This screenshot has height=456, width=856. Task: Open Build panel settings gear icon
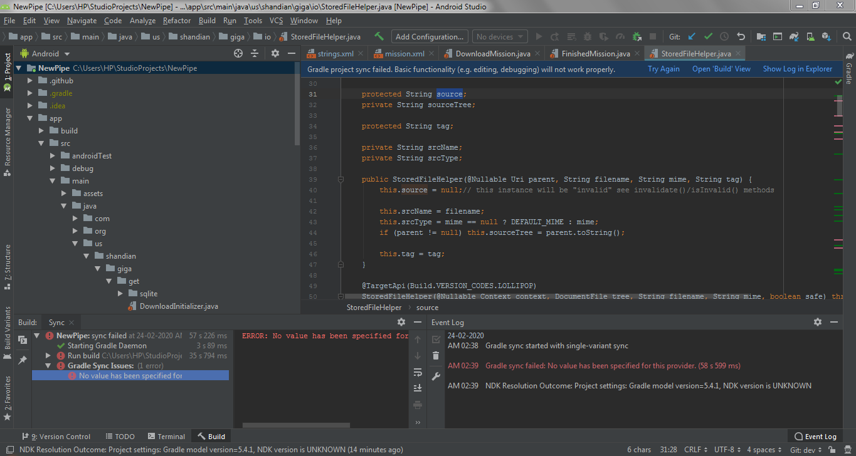click(x=401, y=321)
